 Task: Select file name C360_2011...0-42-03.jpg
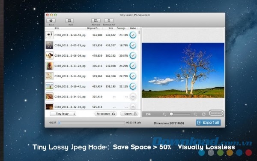coord(70,107)
